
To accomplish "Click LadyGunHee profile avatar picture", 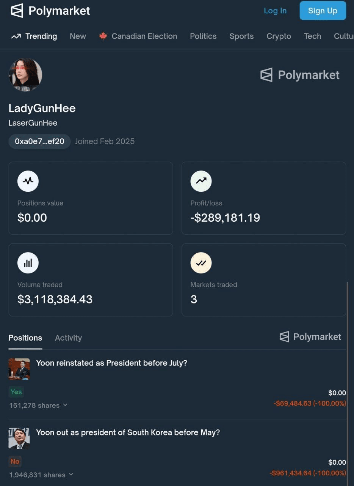I will point(25,74).
